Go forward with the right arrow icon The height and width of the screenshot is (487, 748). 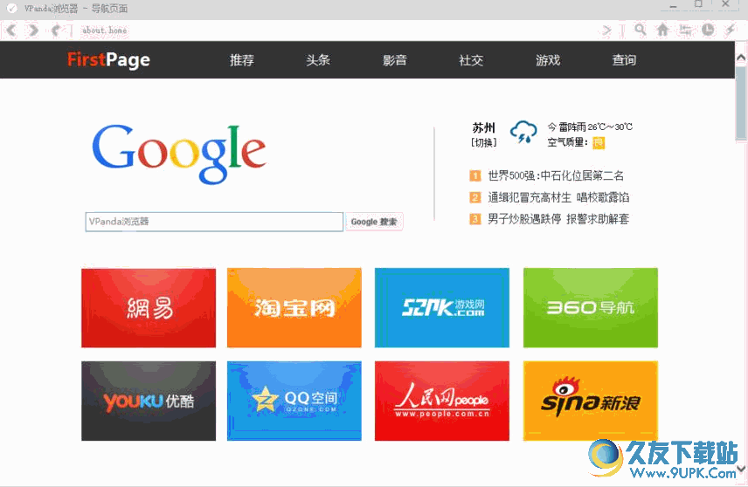33,31
